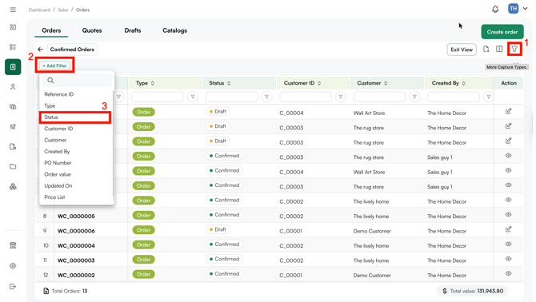This screenshot has width=536, height=302.
Task: Click the Create order button
Action: 502,32
